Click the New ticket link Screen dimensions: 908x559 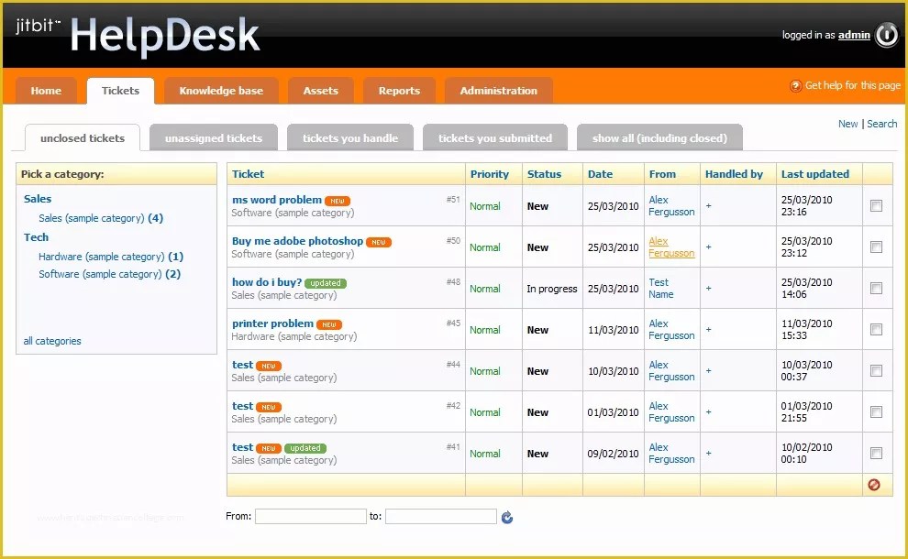click(x=847, y=124)
